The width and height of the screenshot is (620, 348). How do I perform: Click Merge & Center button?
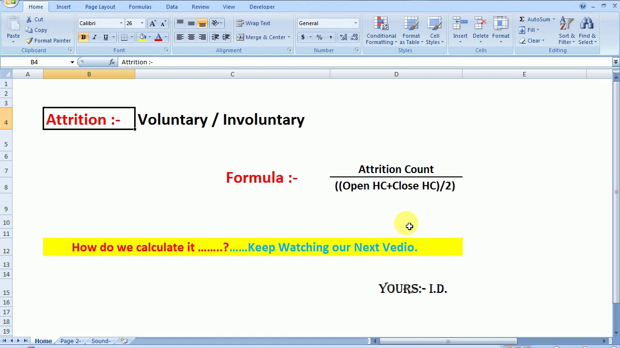(261, 37)
